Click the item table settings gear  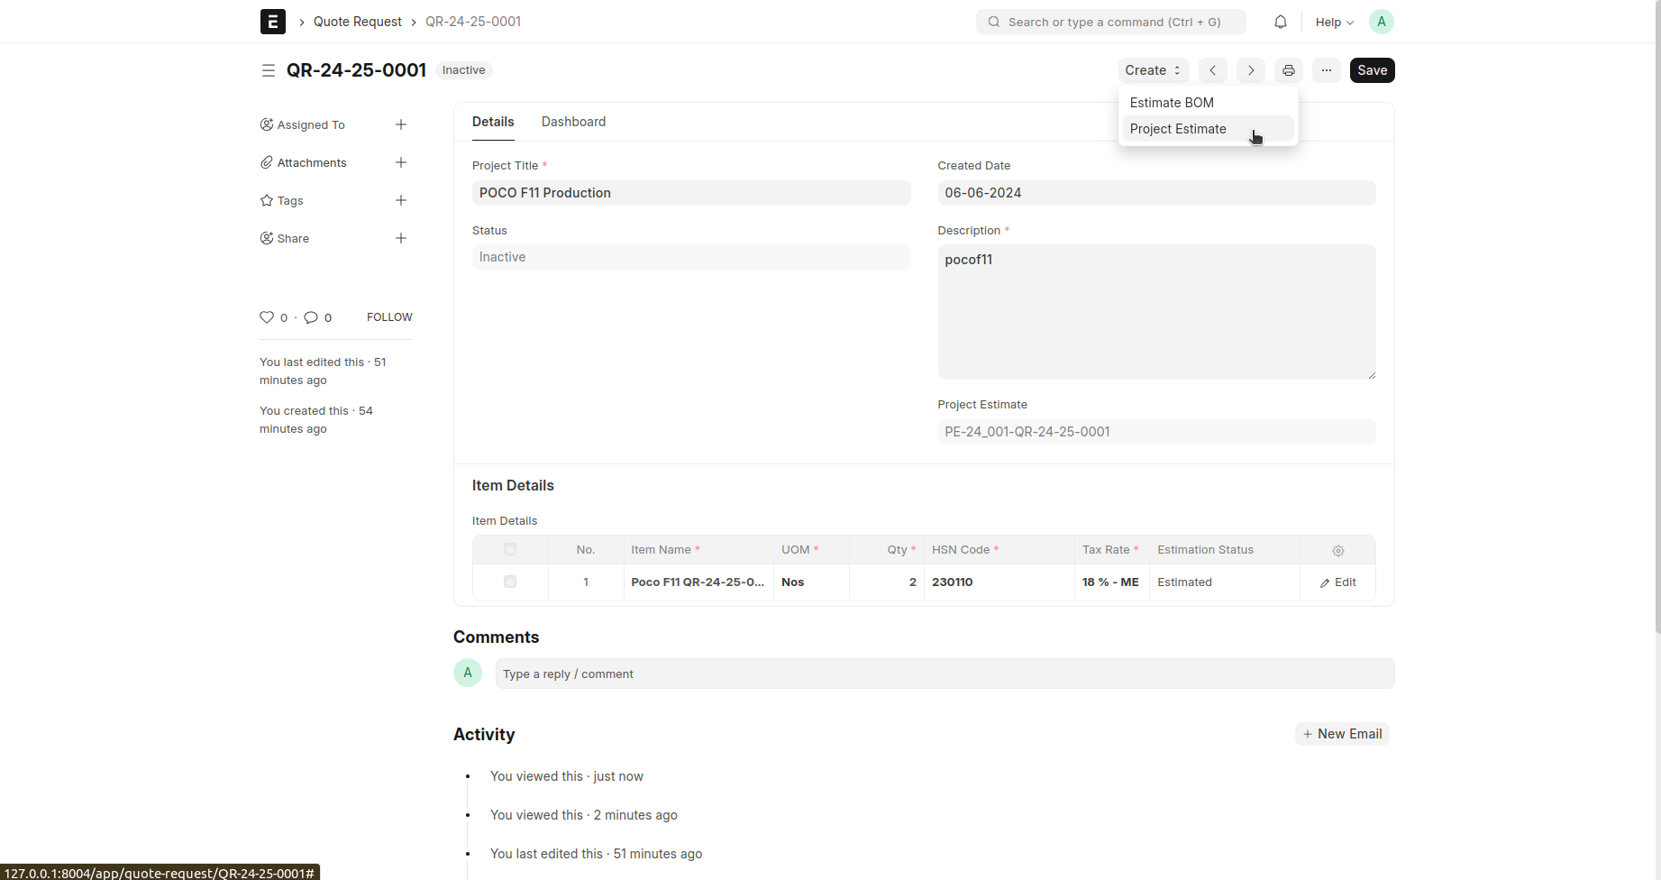pos(1338,550)
